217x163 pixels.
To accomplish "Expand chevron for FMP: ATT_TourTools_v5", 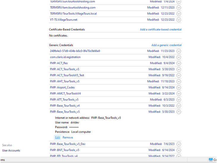I will 179,100.
